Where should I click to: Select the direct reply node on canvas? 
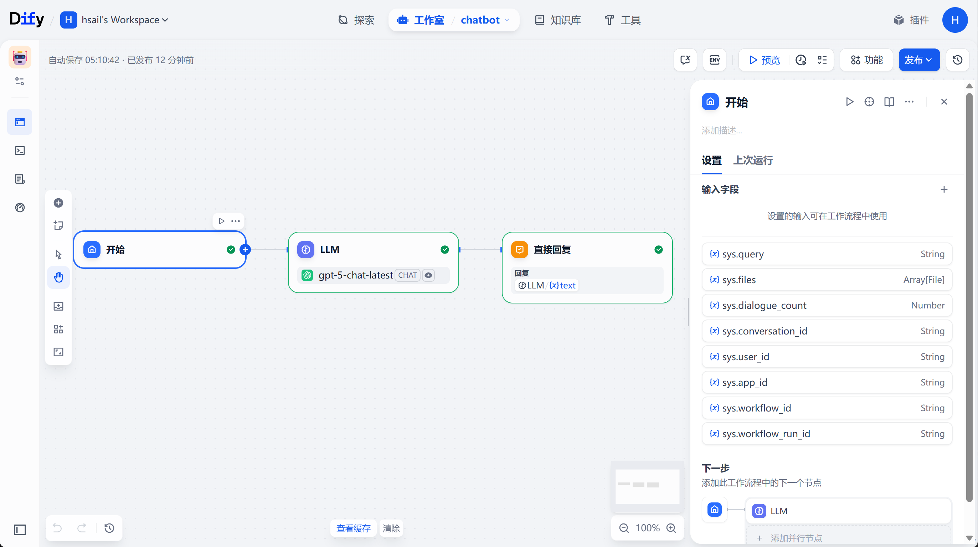click(x=587, y=268)
